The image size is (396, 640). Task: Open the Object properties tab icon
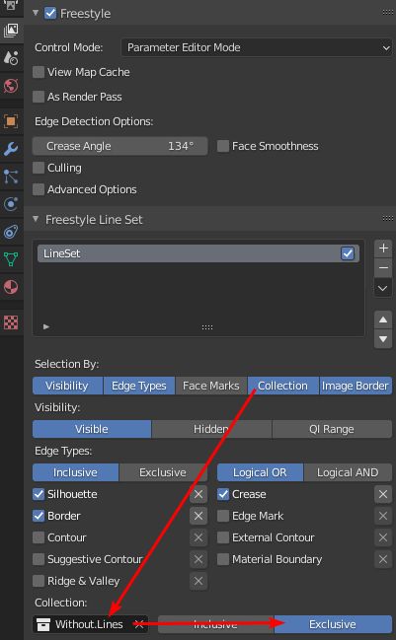point(11,121)
